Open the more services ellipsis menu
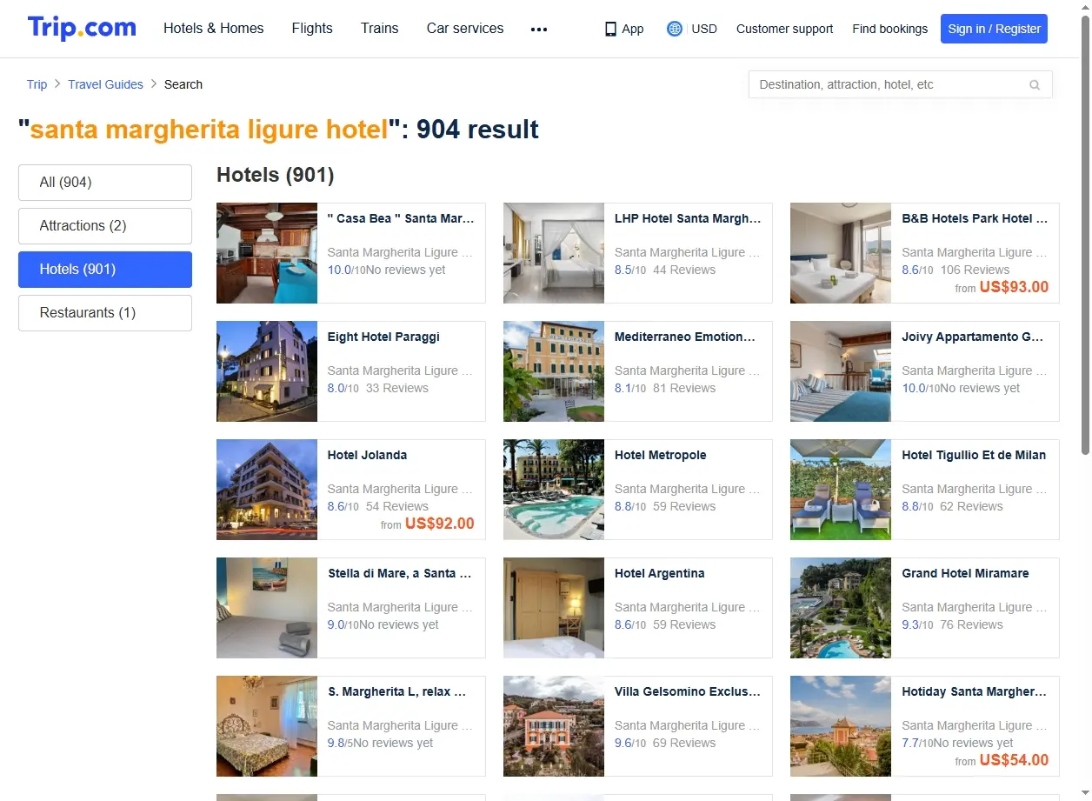Image resolution: width=1092 pixels, height=801 pixels. click(539, 29)
